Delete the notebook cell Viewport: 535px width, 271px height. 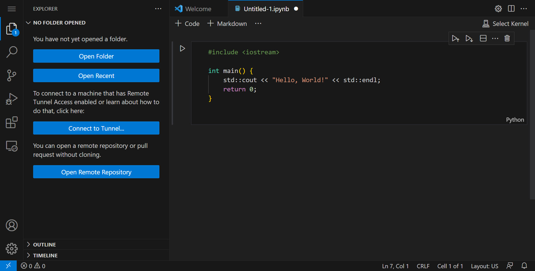coord(507,38)
